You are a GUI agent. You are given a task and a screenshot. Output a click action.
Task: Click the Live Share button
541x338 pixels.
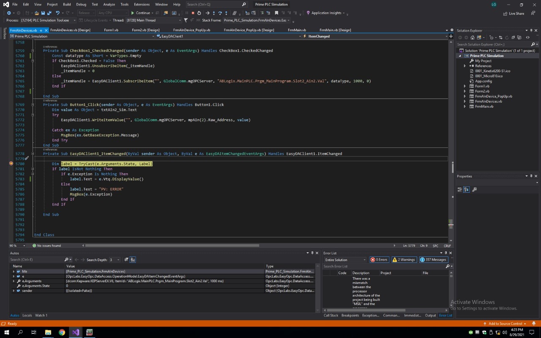click(514, 14)
